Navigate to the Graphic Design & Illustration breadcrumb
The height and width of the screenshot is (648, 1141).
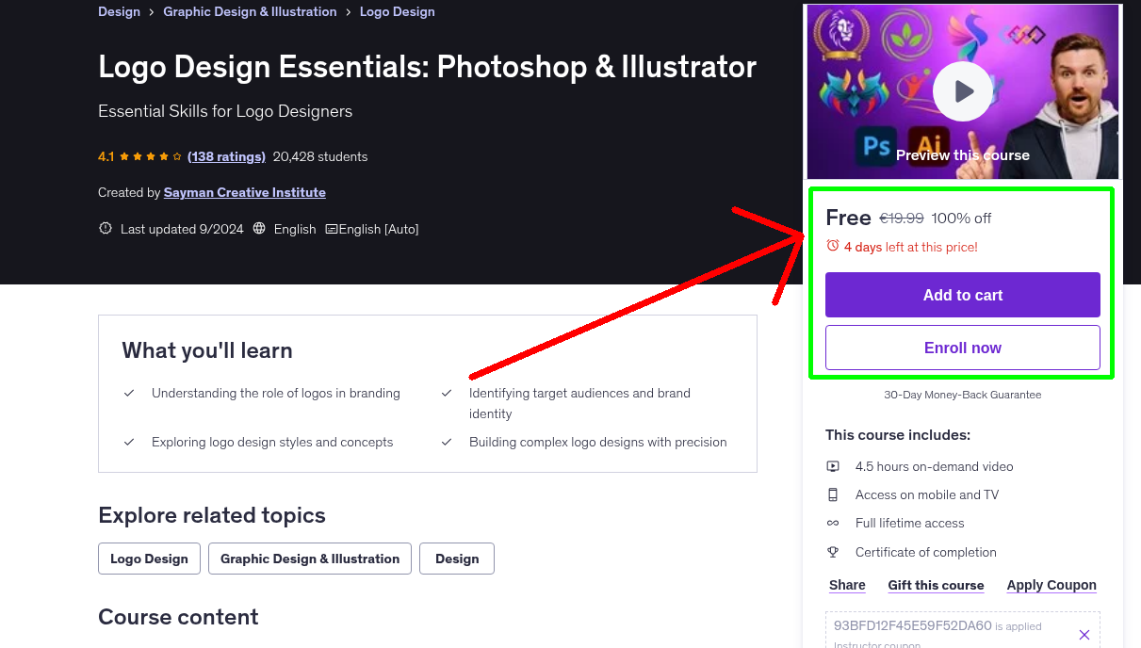point(249,11)
